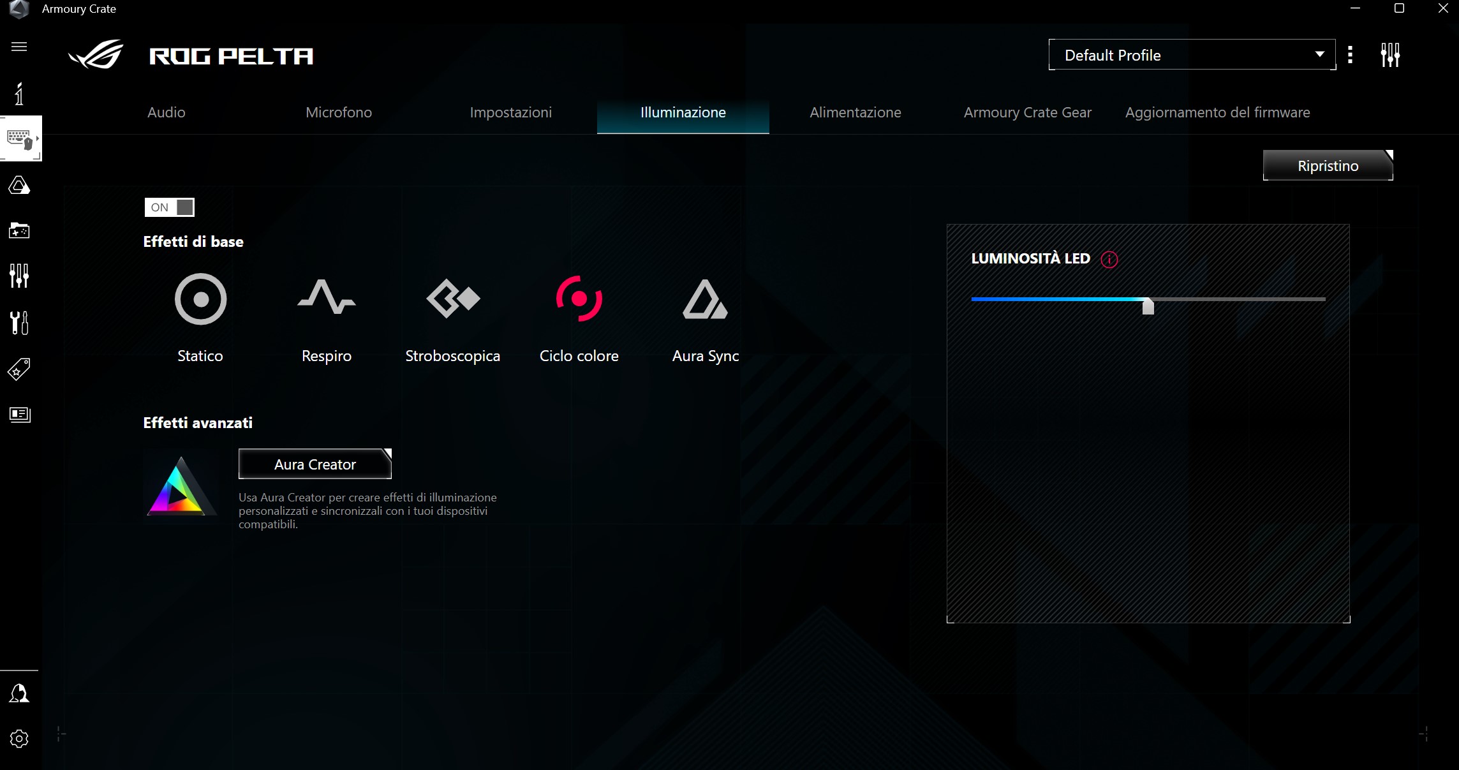Open Aura Sync triangle sidebar icon
Image resolution: width=1459 pixels, height=770 pixels.
(x=19, y=186)
